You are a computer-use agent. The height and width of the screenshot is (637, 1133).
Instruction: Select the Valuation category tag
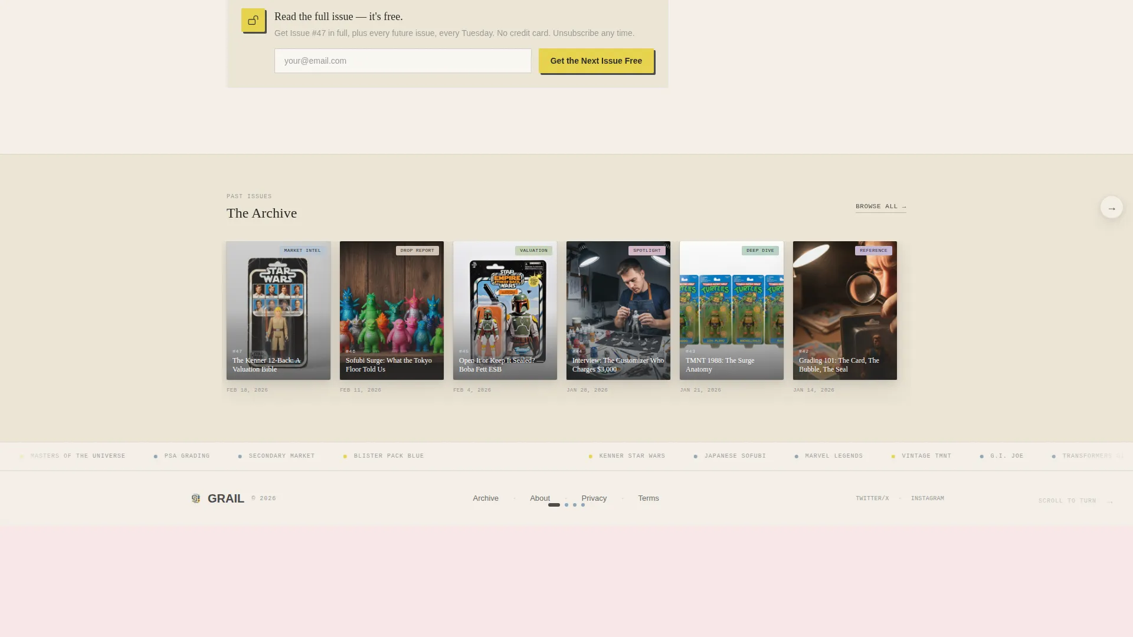[x=533, y=251]
